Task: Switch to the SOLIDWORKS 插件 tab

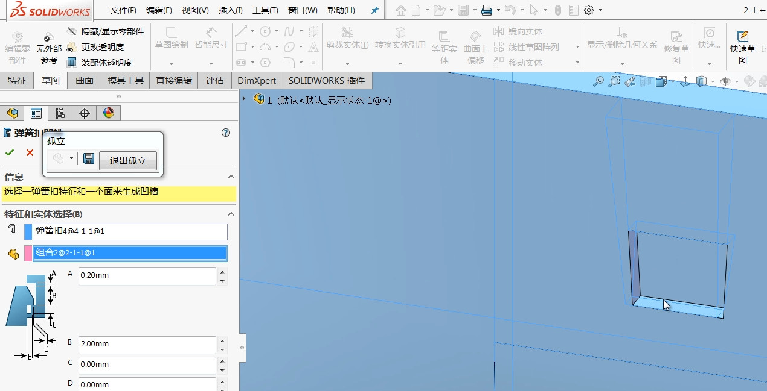Action: pyautogui.click(x=327, y=80)
